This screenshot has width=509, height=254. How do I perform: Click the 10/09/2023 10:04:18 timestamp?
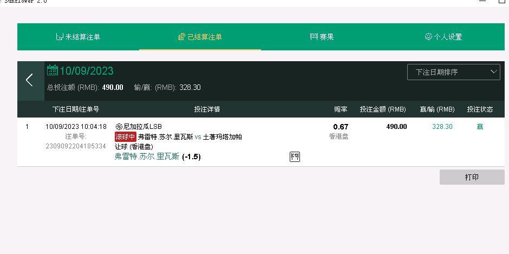[x=76, y=127]
